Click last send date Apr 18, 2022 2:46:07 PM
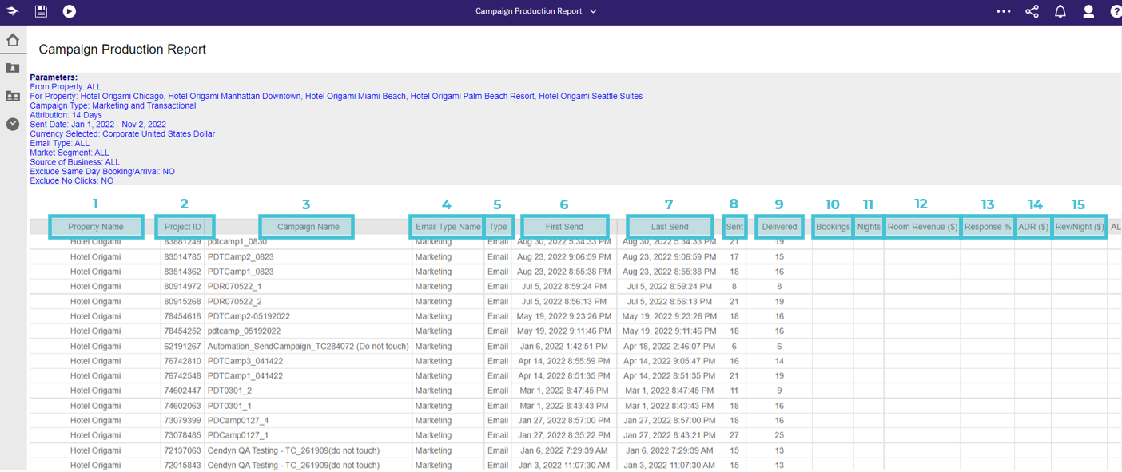 click(x=670, y=347)
